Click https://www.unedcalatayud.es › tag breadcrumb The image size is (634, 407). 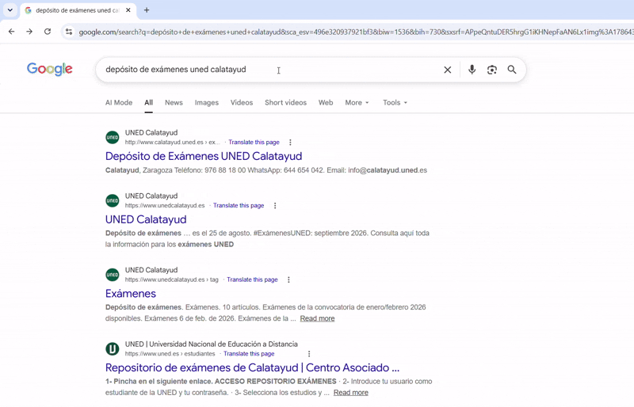171,280
